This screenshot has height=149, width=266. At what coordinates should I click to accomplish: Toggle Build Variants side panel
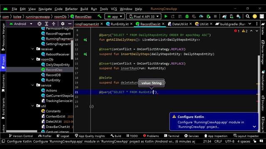click(x=3, y=108)
